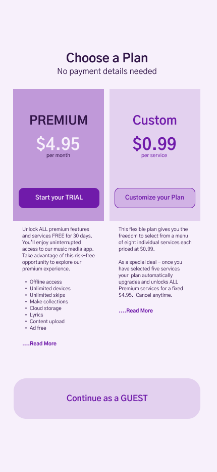Select the PREMIUM plan heading
The image size is (217, 472).
(59, 120)
